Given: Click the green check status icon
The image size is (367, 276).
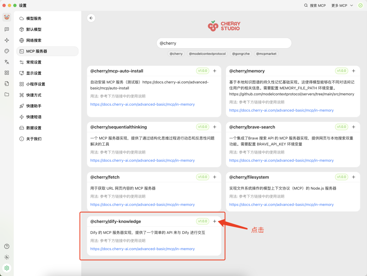Looking at the screenshot, I should (x=361, y=5).
